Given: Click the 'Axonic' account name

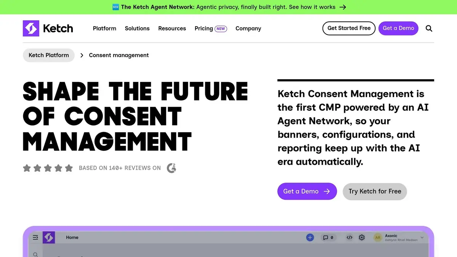Looking at the screenshot, I should click(x=391, y=236).
